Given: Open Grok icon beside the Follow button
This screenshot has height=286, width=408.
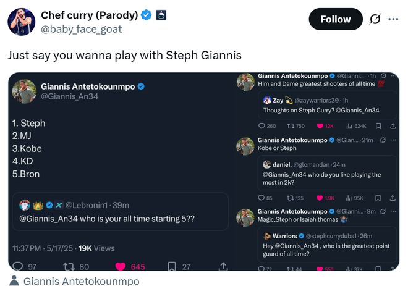Looking at the screenshot, I should point(375,19).
